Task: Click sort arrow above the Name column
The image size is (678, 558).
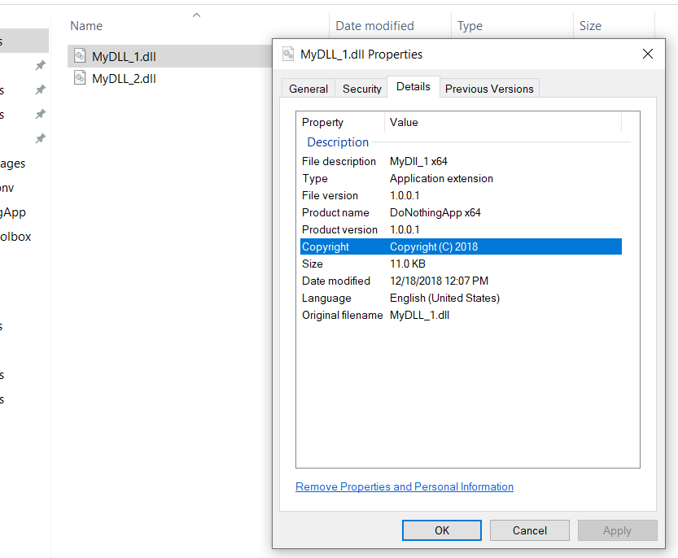Action: tap(196, 15)
